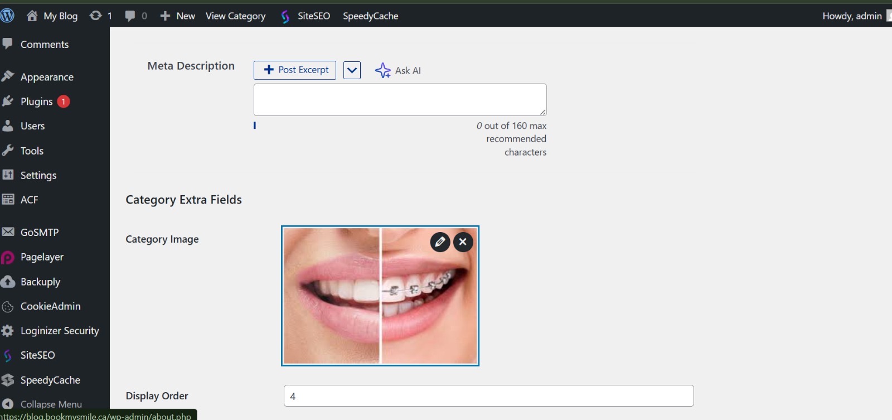Click the View Category link
Image resolution: width=892 pixels, height=420 pixels.
coord(235,16)
